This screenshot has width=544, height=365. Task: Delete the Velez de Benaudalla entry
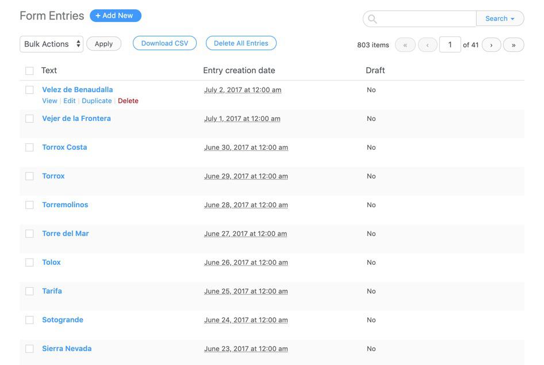pyautogui.click(x=128, y=101)
